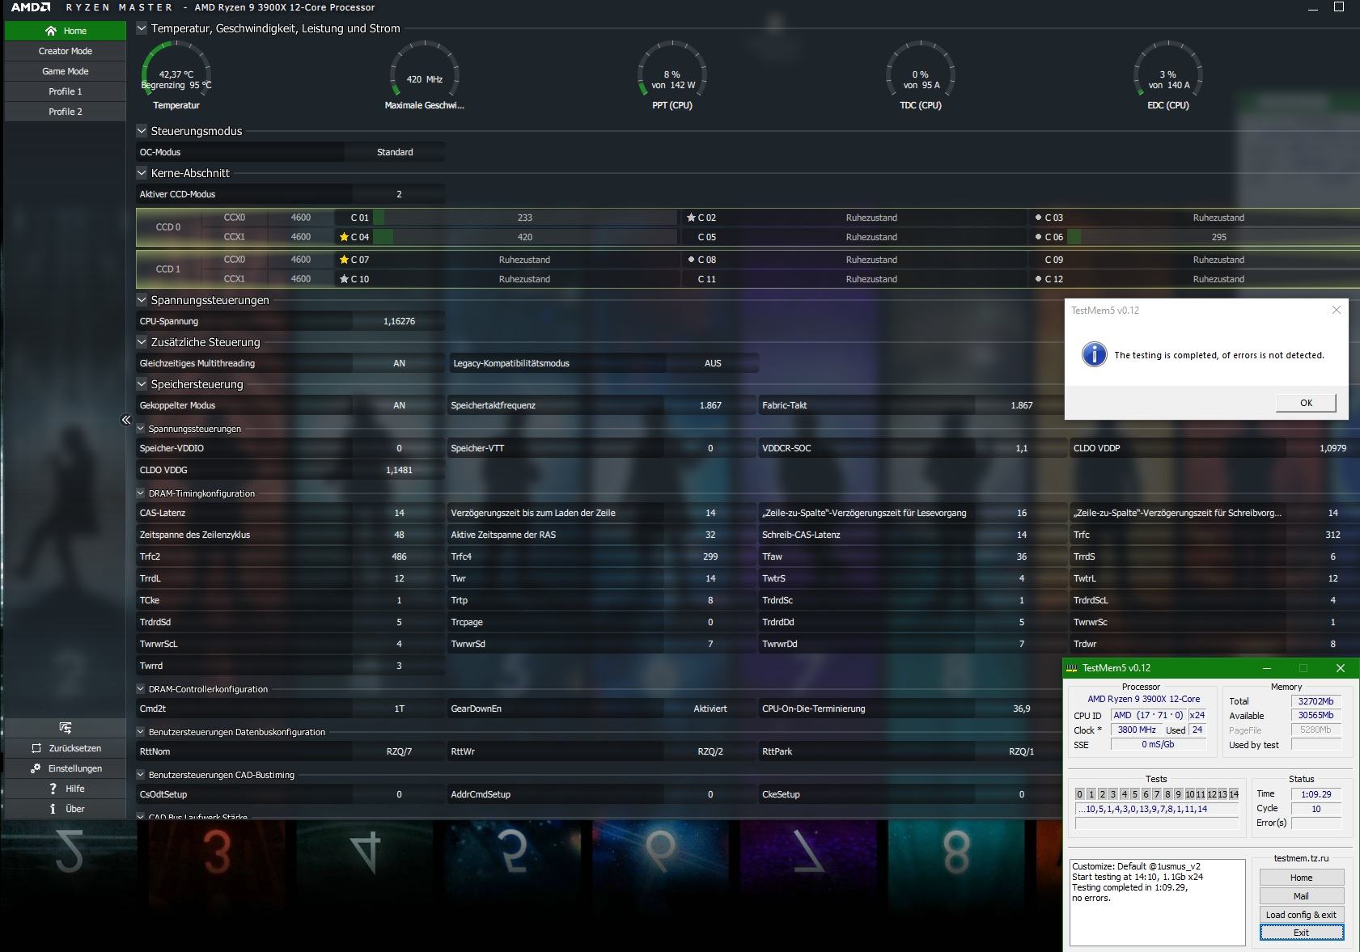
Task: Switch to Creator Mode
Action: pyautogui.click(x=66, y=51)
